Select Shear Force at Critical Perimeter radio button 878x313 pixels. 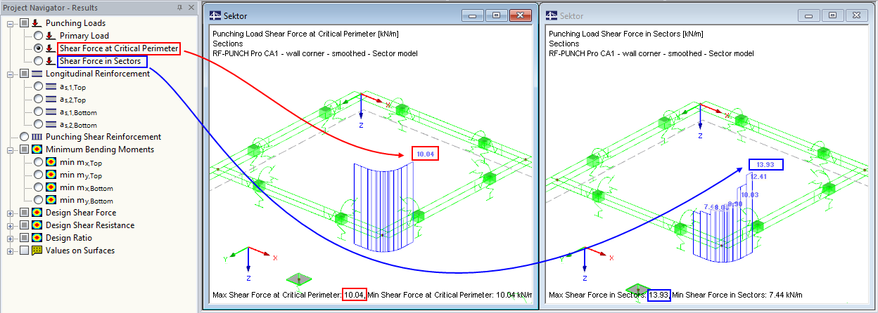click(x=38, y=48)
